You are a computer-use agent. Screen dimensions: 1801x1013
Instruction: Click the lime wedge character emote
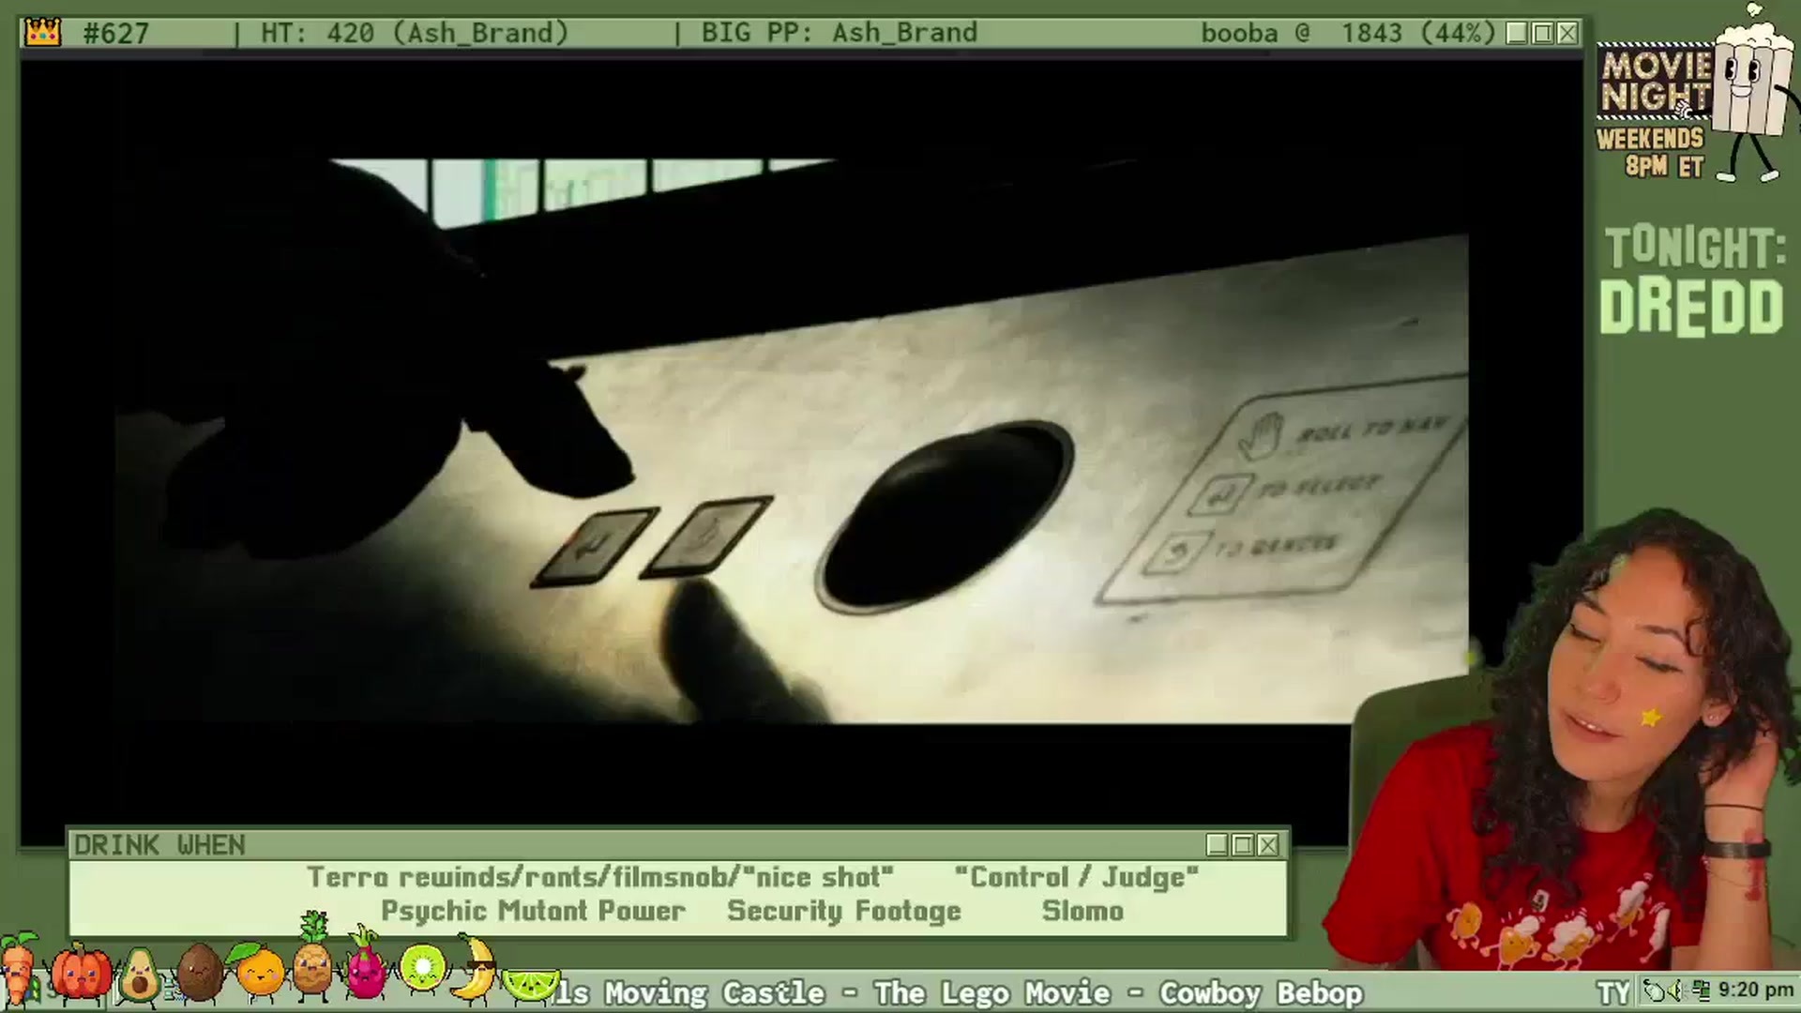point(531,985)
